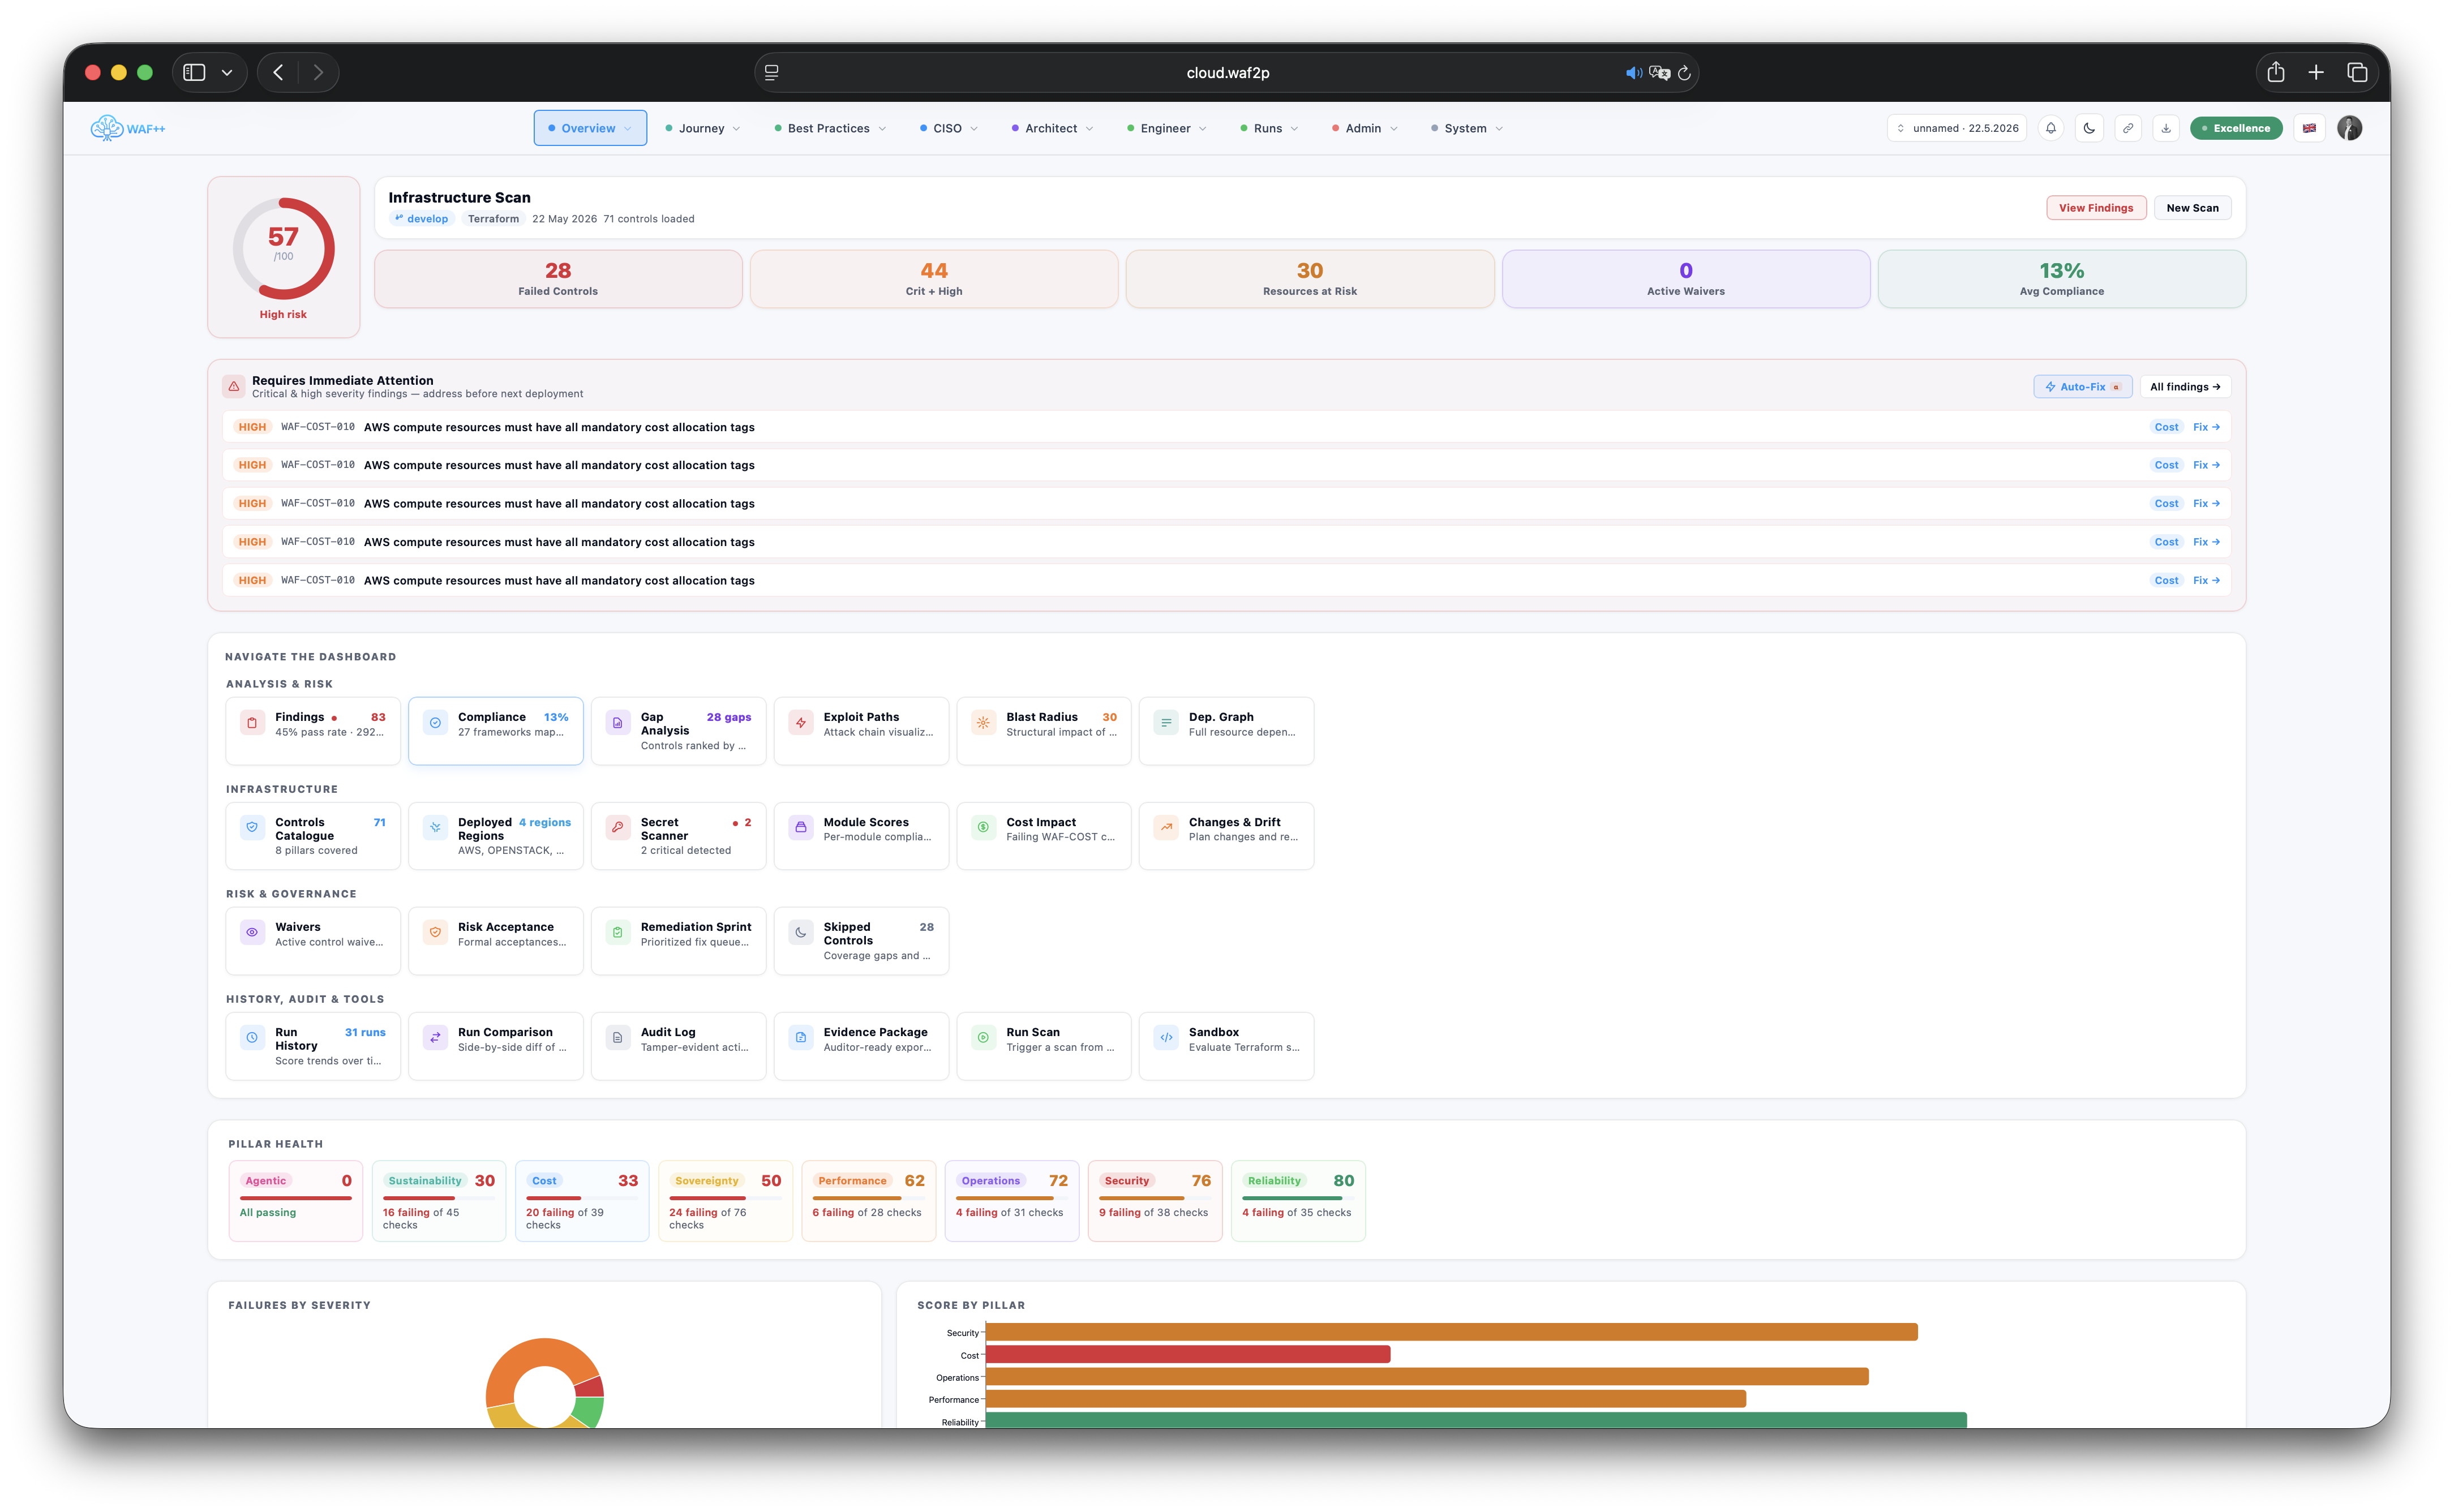Open the user profile avatar
The width and height of the screenshot is (2454, 1512).
point(2350,128)
